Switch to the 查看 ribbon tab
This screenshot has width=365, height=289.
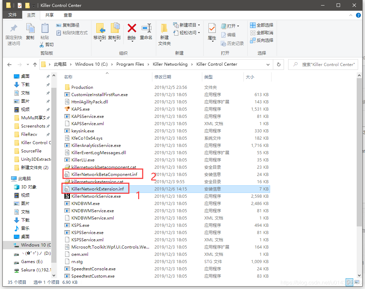point(68,15)
